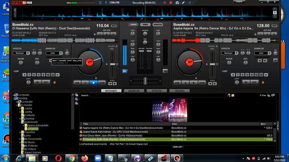Toggle left deck hot cue lock

tap(95, 34)
